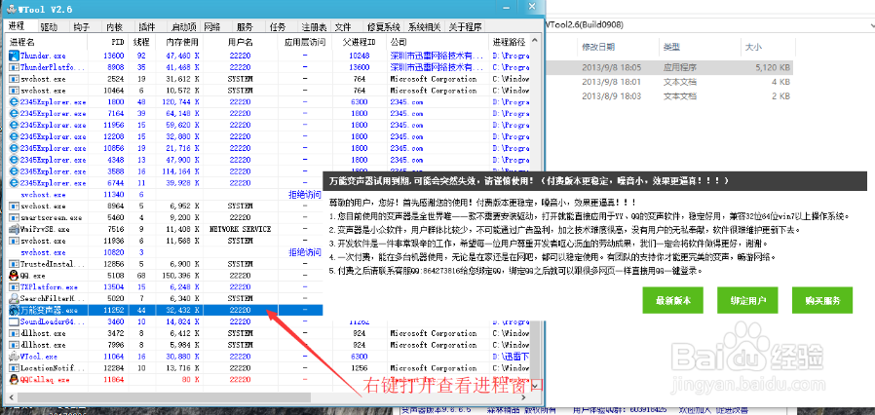Open the 注册表 tab

[x=314, y=26]
